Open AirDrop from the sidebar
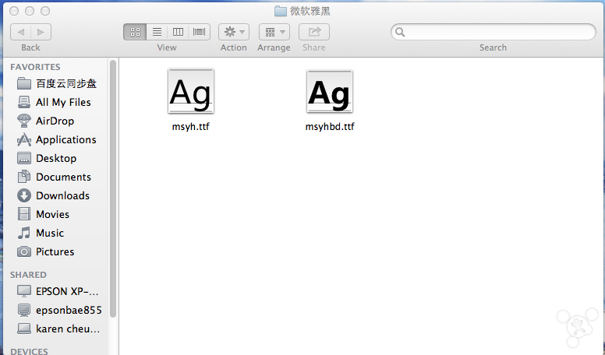Viewport: 605px width, 355px height. (45, 121)
